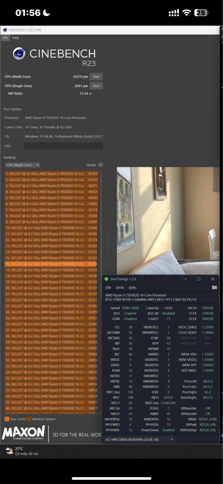Select ranking row 2 score 36103
Viewport: 223px width, 484px height.
tap(51, 180)
